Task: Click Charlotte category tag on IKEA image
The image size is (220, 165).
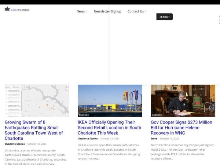Action: 84,115
